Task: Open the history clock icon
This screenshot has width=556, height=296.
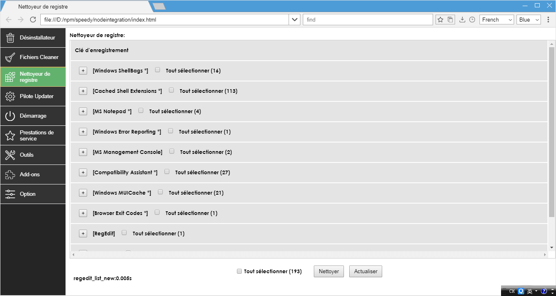Action: 472,20
